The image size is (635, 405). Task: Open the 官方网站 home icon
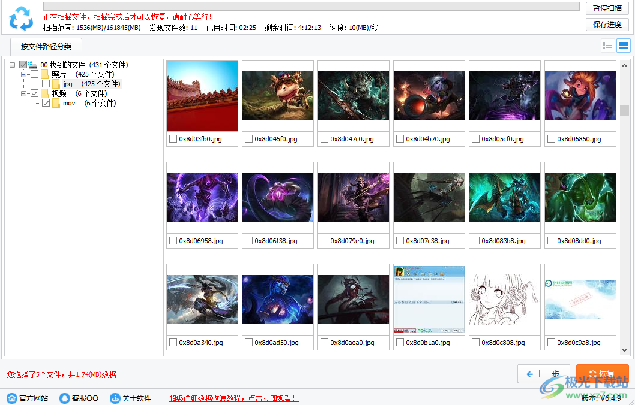coord(12,398)
